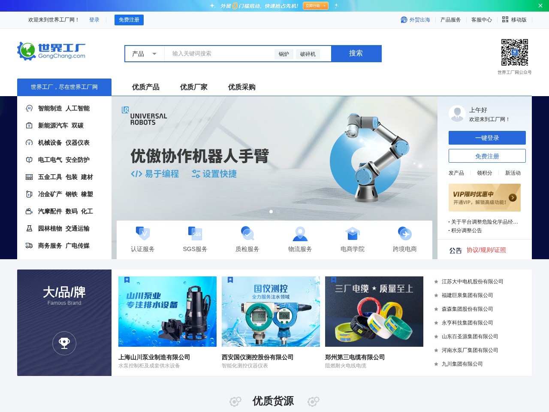
Task: Open the 国仪测控 product thumbnail
Action: tap(271, 312)
